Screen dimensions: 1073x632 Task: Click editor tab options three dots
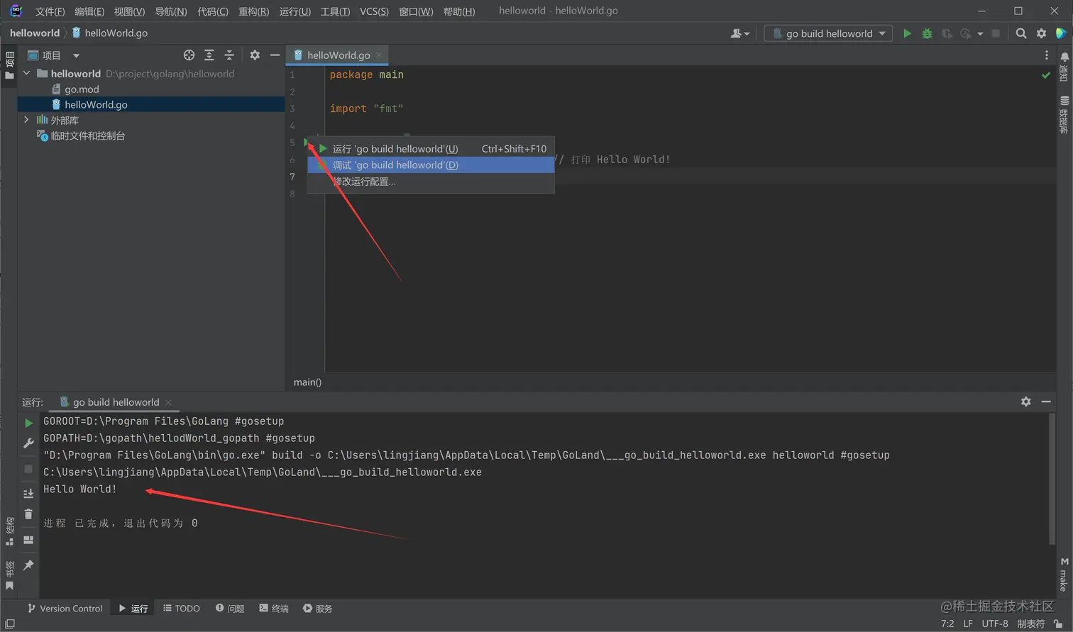click(x=1046, y=55)
